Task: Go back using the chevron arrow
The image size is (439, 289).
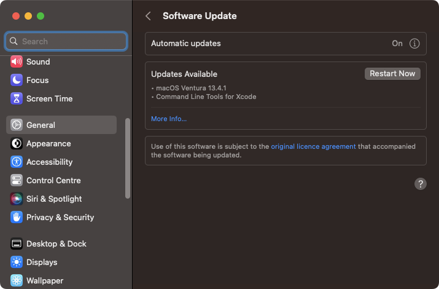Action: (x=148, y=16)
